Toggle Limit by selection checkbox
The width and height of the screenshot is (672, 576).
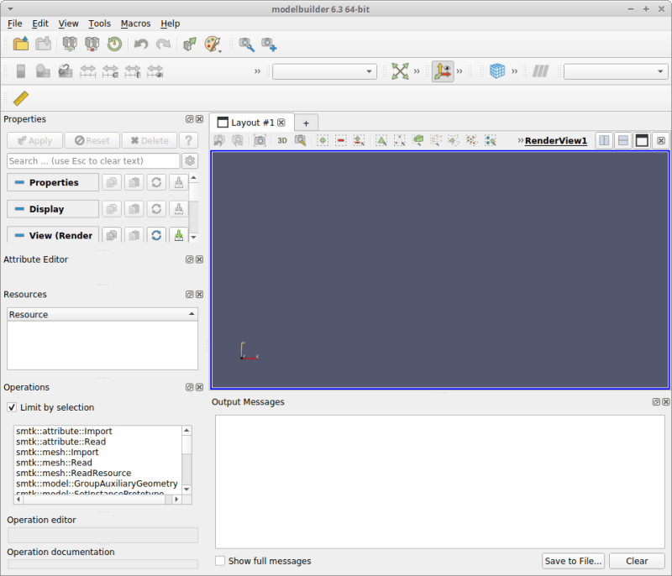coord(12,407)
